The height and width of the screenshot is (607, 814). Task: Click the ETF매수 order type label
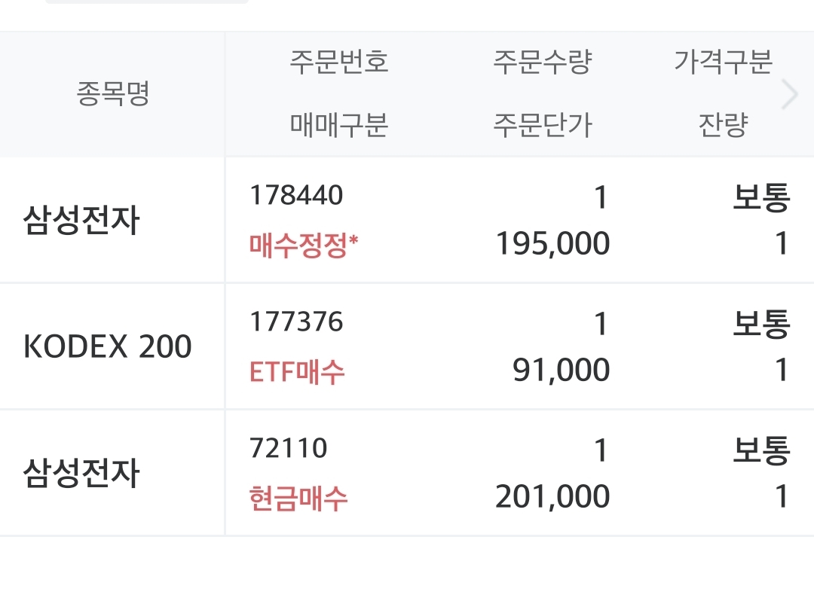[298, 371]
